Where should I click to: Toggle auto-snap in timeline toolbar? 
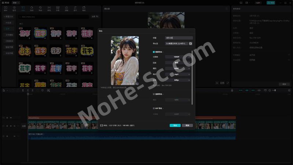click(247, 90)
